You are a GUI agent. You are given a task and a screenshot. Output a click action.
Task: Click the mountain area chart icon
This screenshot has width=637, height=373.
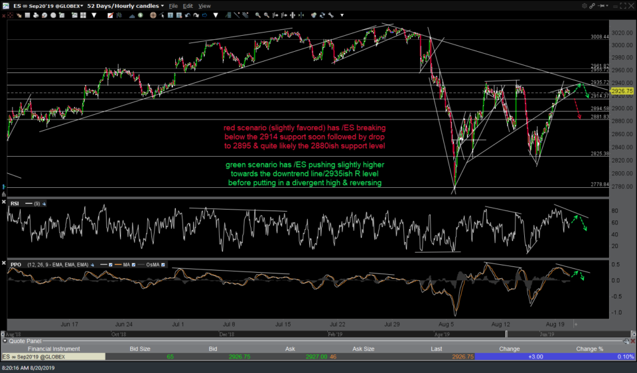pyautogui.click(x=132, y=15)
